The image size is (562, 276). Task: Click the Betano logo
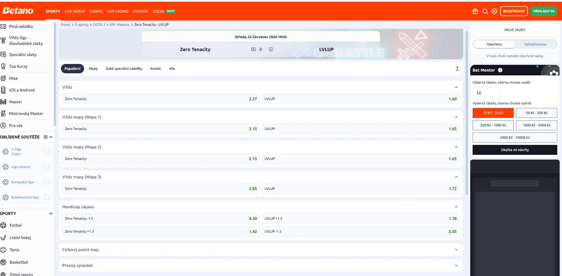click(18, 11)
